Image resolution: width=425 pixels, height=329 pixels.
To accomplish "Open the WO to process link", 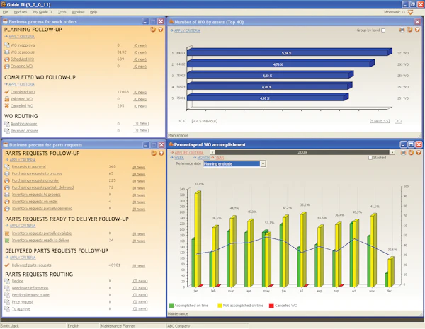I will pos(23,52).
